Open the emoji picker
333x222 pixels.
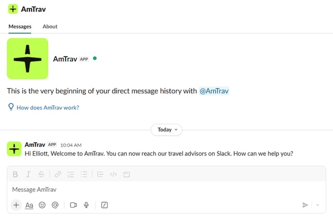[x=42, y=205]
